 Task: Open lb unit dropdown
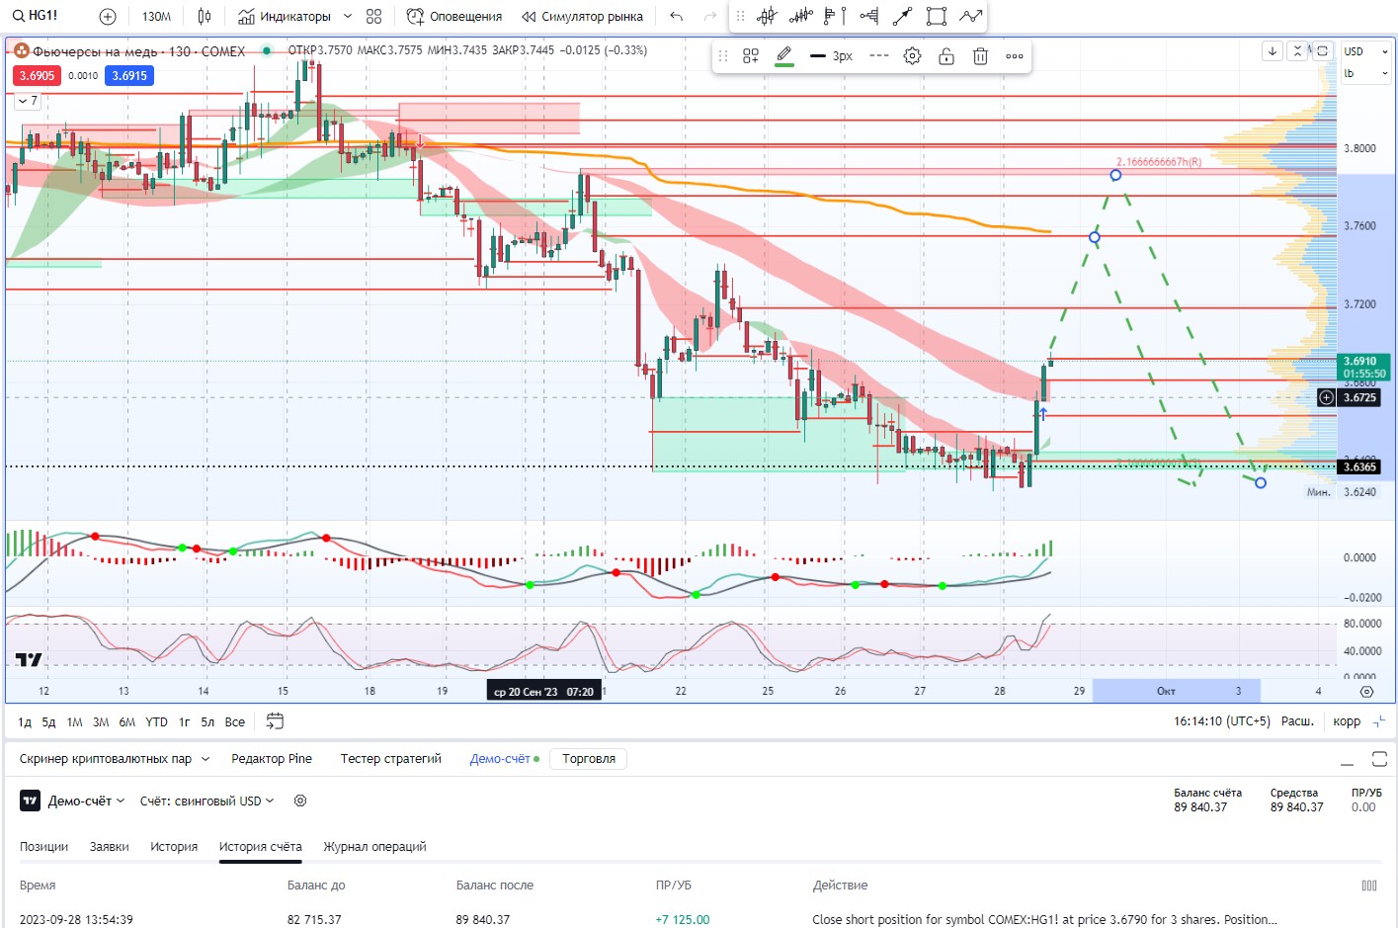coord(1365,73)
